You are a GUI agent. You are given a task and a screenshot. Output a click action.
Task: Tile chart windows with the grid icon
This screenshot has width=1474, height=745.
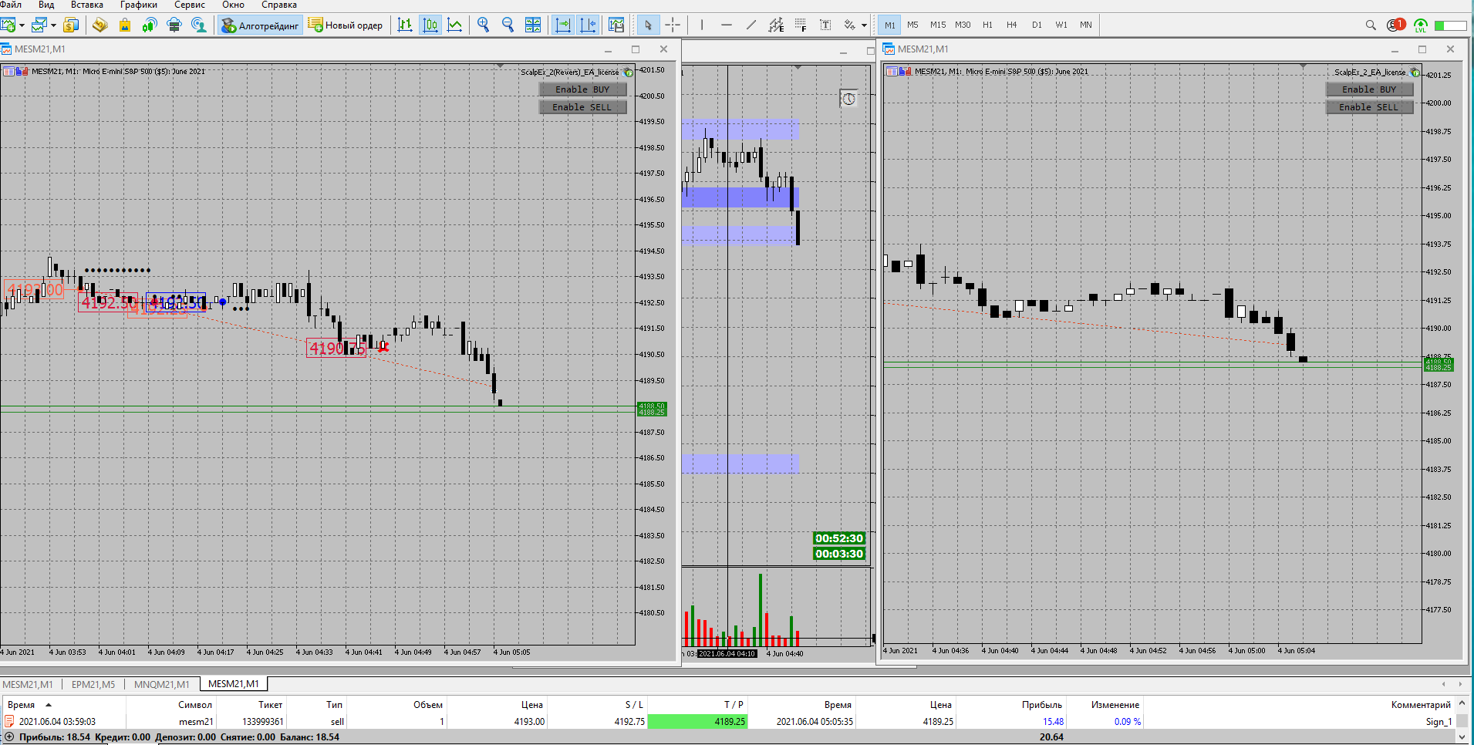(x=533, y=25)
